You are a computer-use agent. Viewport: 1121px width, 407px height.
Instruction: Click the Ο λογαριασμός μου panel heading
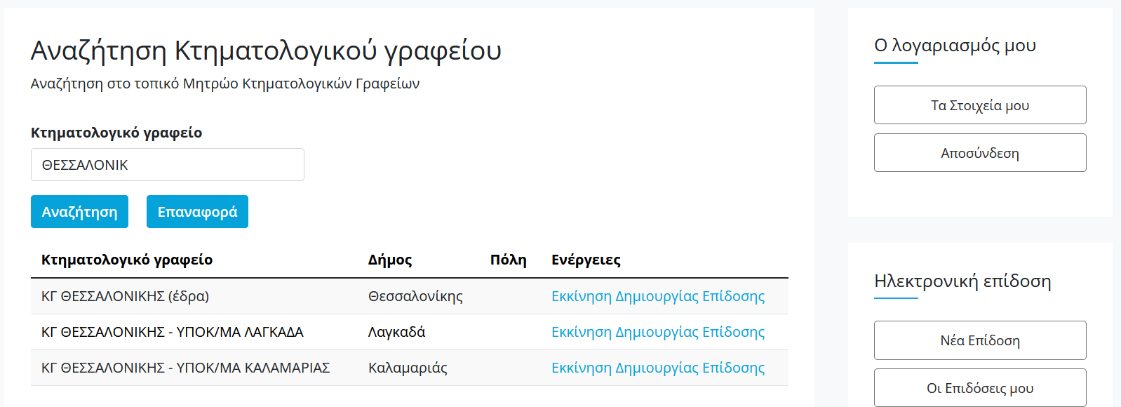pyautogui.click(x=955, y=46)
